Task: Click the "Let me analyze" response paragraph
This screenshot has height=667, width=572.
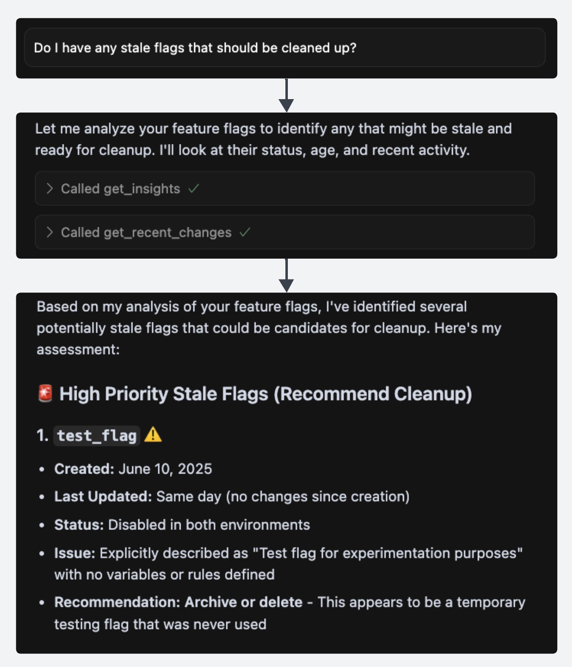Action: 273,139
